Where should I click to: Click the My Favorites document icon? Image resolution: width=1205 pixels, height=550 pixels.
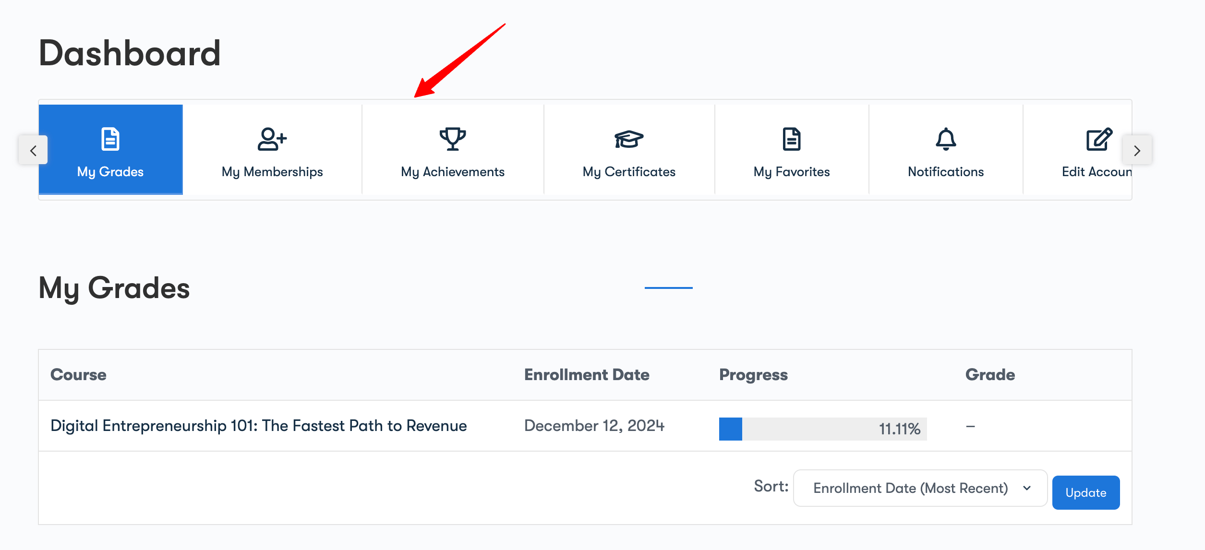pyautogui.click(x=792, y=139)
